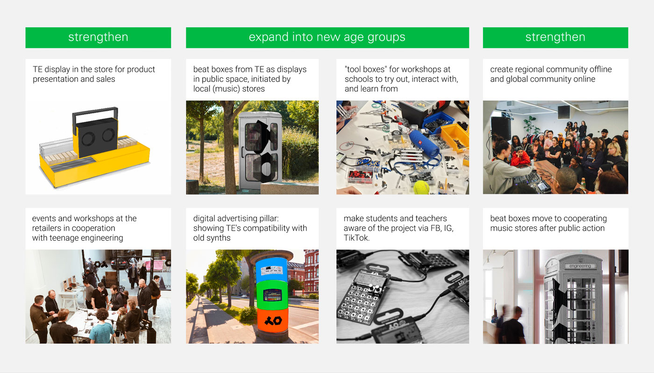Click the teenage engineering logo on orange pillar section
The width and height of the screenshot is (654, 373).
[272, 320]
